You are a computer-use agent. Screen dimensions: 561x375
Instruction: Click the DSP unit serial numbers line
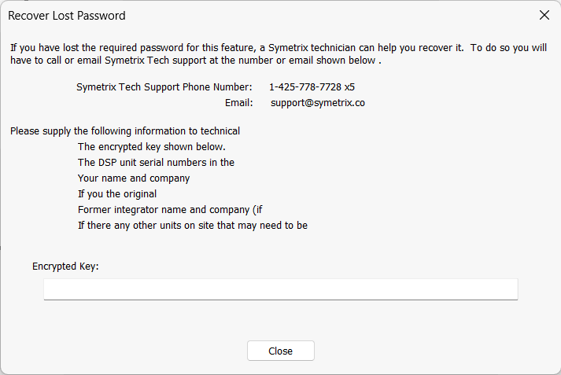tap(156, 163)
